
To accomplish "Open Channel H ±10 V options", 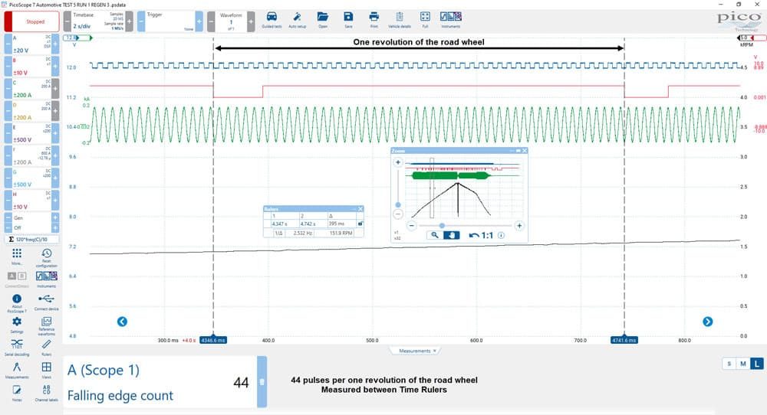I will pos(31,201).
